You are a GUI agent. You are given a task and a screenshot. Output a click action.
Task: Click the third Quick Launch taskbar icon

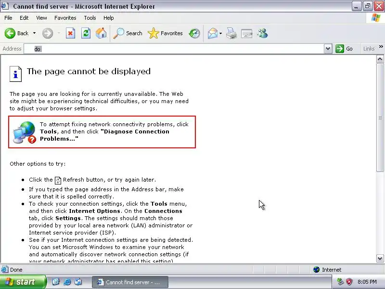coord(78,282)
